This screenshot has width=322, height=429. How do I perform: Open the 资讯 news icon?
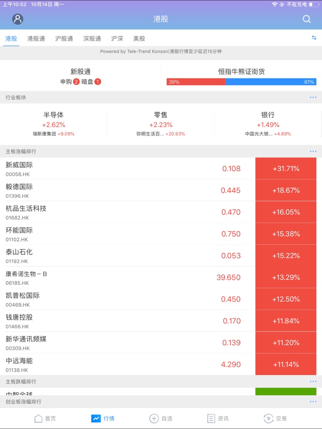pos(211,418)
